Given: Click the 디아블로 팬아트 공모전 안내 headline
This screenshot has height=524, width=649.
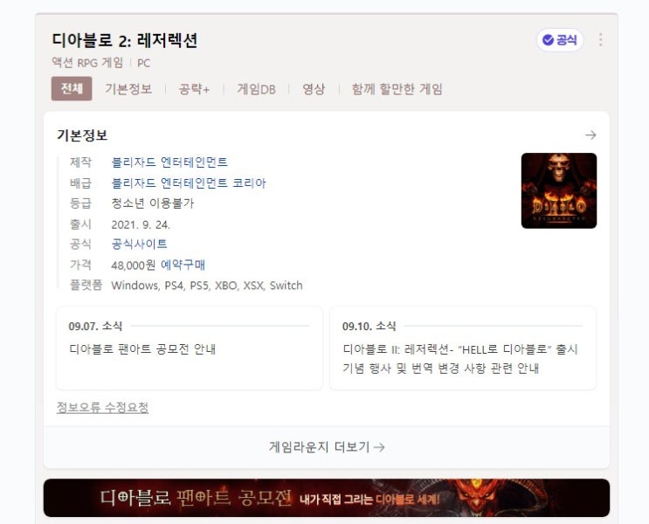Looking at the screenshot, I should click(x=142, y=349).
